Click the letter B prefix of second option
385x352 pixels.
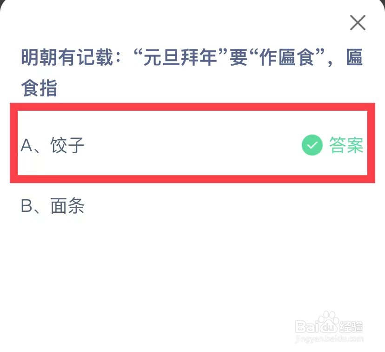click(x=27, y=206)
